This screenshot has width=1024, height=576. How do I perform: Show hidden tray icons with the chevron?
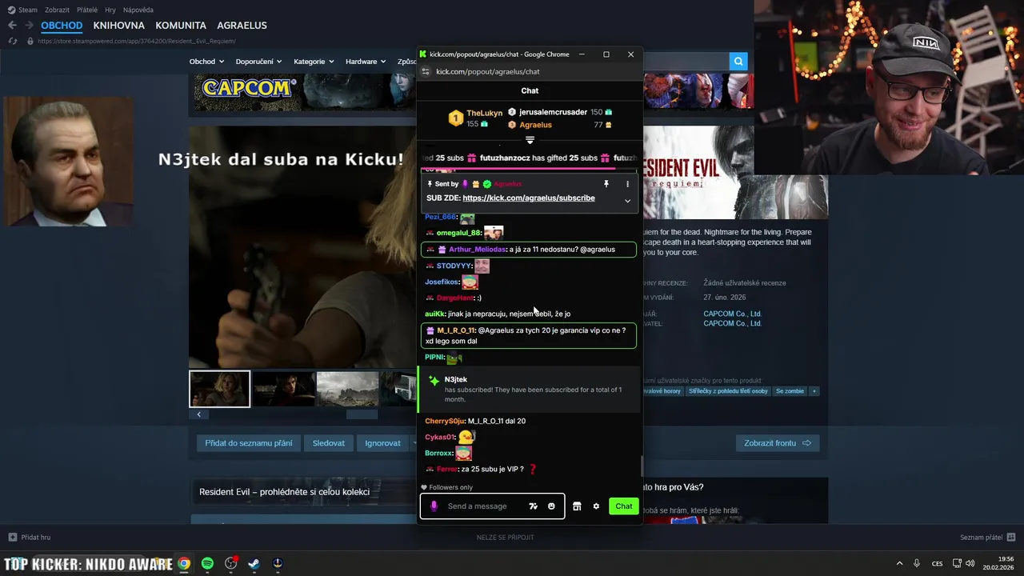pos(899,563)
